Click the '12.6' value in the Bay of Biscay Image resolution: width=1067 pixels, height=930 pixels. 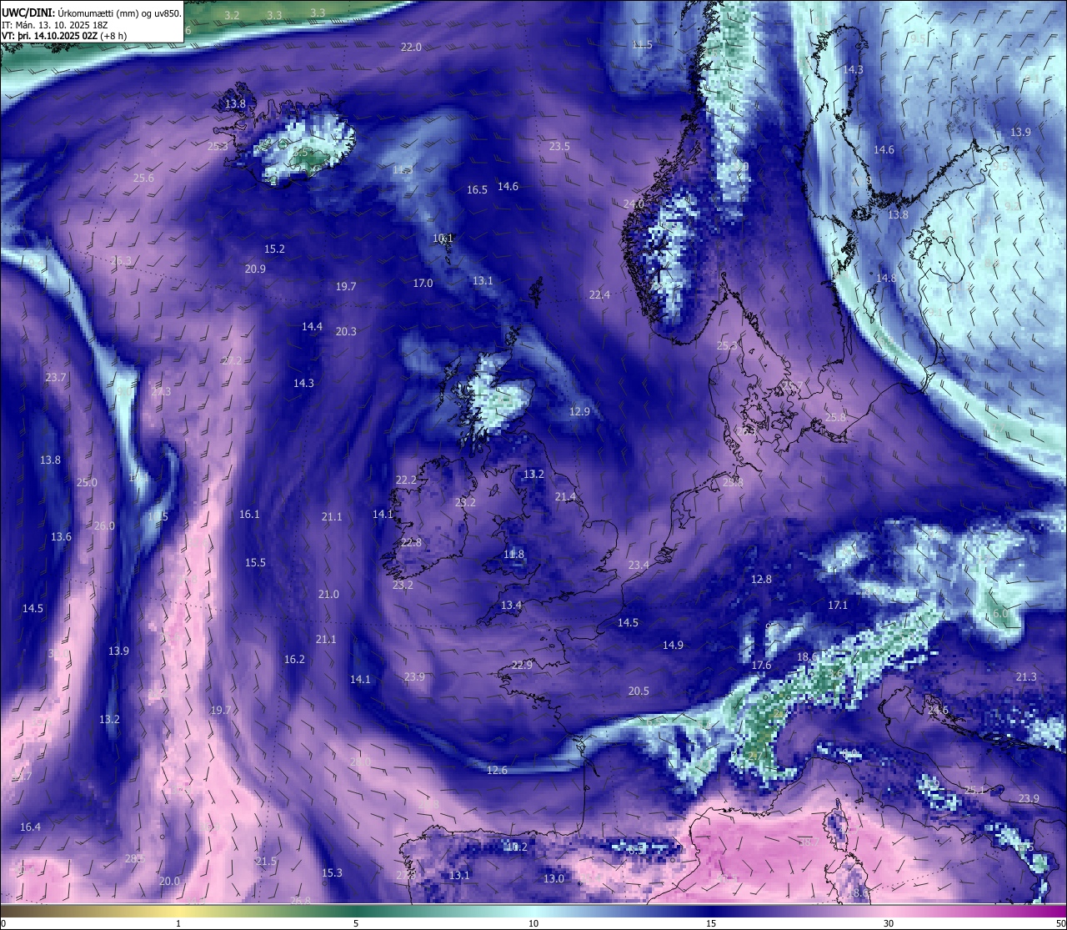point(497,770)
